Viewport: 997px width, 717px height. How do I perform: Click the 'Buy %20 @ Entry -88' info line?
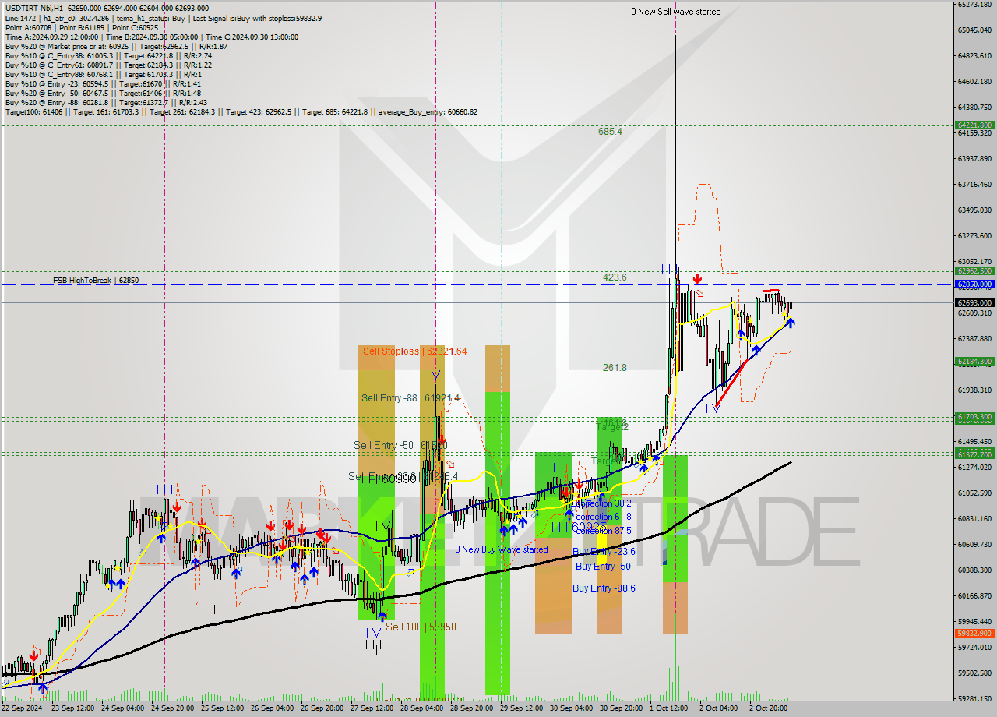click(x=106, y=102)
